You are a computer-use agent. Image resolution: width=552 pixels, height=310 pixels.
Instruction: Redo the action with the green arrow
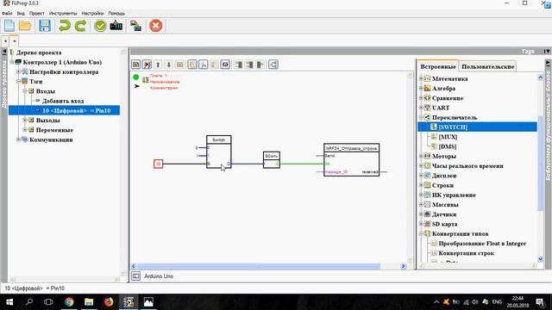click(80, 26)
